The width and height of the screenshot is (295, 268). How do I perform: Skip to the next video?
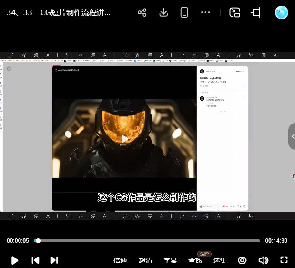tap(54, 260)
